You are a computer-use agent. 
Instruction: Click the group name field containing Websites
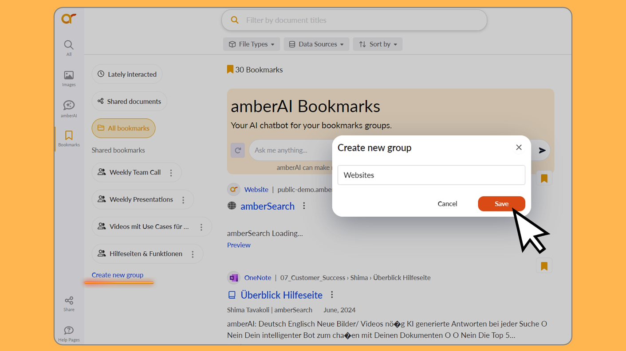click(431, 175)
